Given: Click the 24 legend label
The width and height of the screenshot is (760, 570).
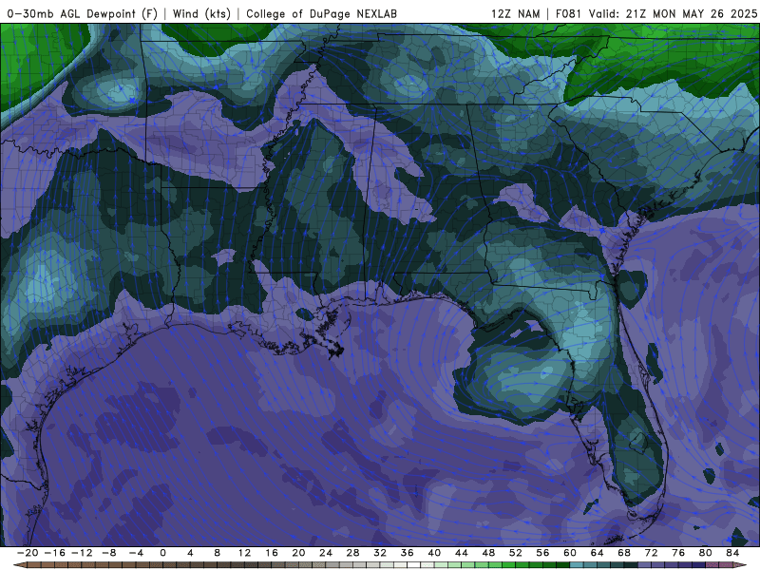Looking at the screenshot, I should coord(326,553).
